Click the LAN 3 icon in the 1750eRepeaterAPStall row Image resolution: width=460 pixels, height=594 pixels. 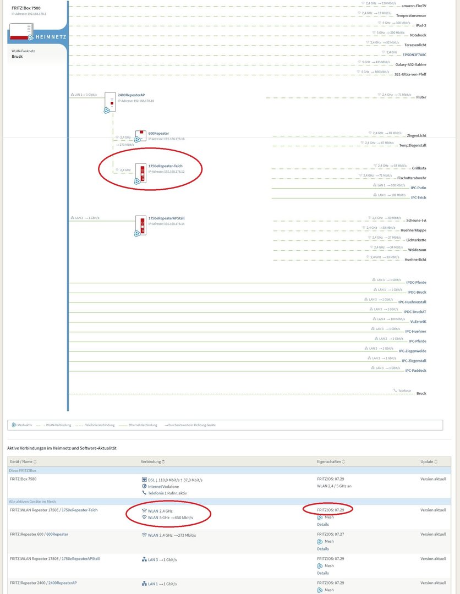click(144, 559)
